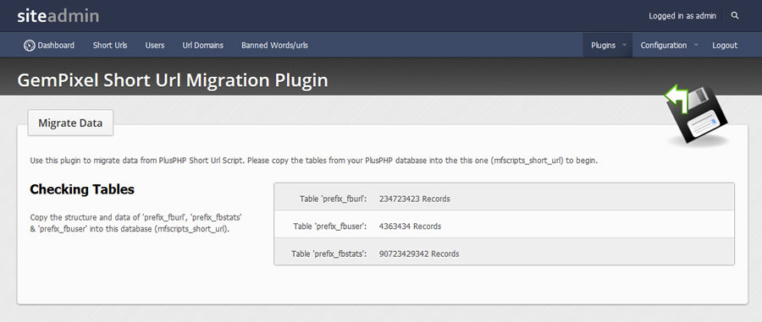Click the search magnifier icon
Image resolution: width=762 pixels, height=322 pixels.
pos(735,15)
